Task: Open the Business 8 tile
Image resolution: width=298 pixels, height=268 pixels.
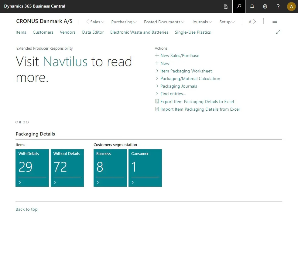Action: (110, 168)
